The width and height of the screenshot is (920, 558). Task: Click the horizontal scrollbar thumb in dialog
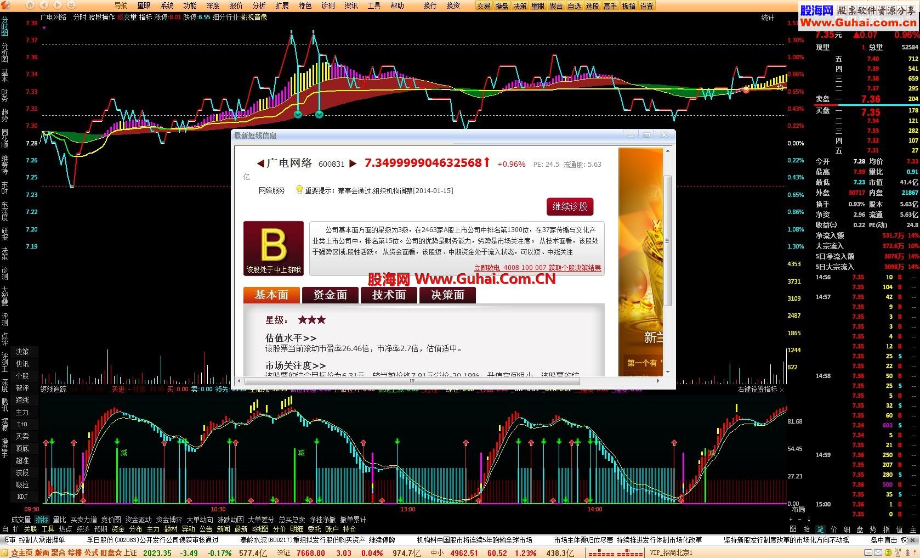click(x=412, y=380)
